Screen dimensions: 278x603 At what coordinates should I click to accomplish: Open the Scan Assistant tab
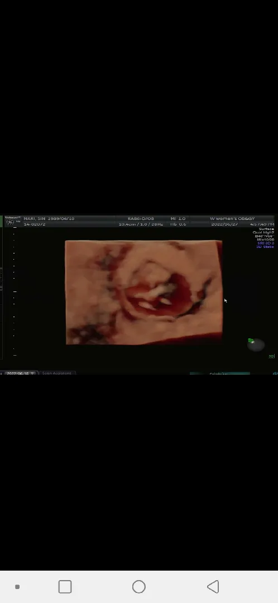[57, 373]
